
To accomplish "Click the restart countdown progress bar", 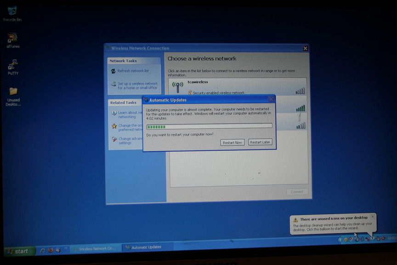I will (x=210, y=126).
